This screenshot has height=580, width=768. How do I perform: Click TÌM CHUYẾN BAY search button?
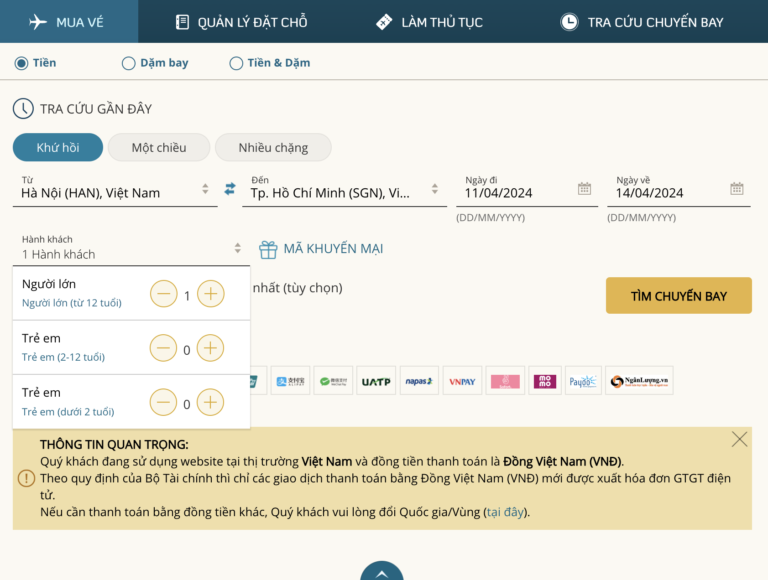[679, 295]
